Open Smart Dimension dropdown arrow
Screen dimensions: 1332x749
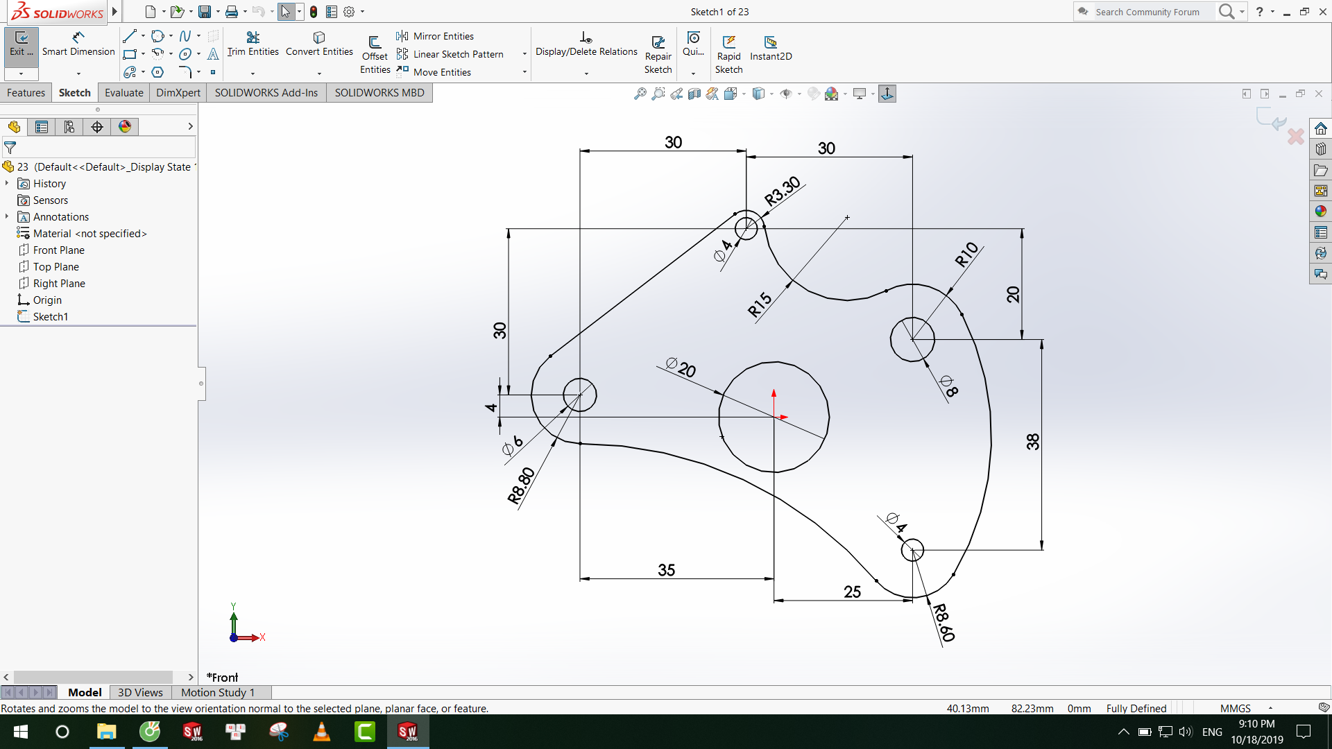coord(78,74)
